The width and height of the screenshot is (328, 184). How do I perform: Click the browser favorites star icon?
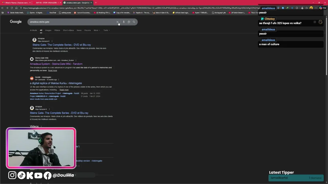pyautogui.click(x=306, y=8)
